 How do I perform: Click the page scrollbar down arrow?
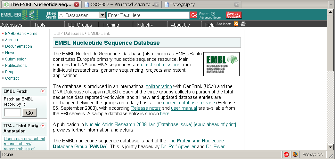coord(331,147)
